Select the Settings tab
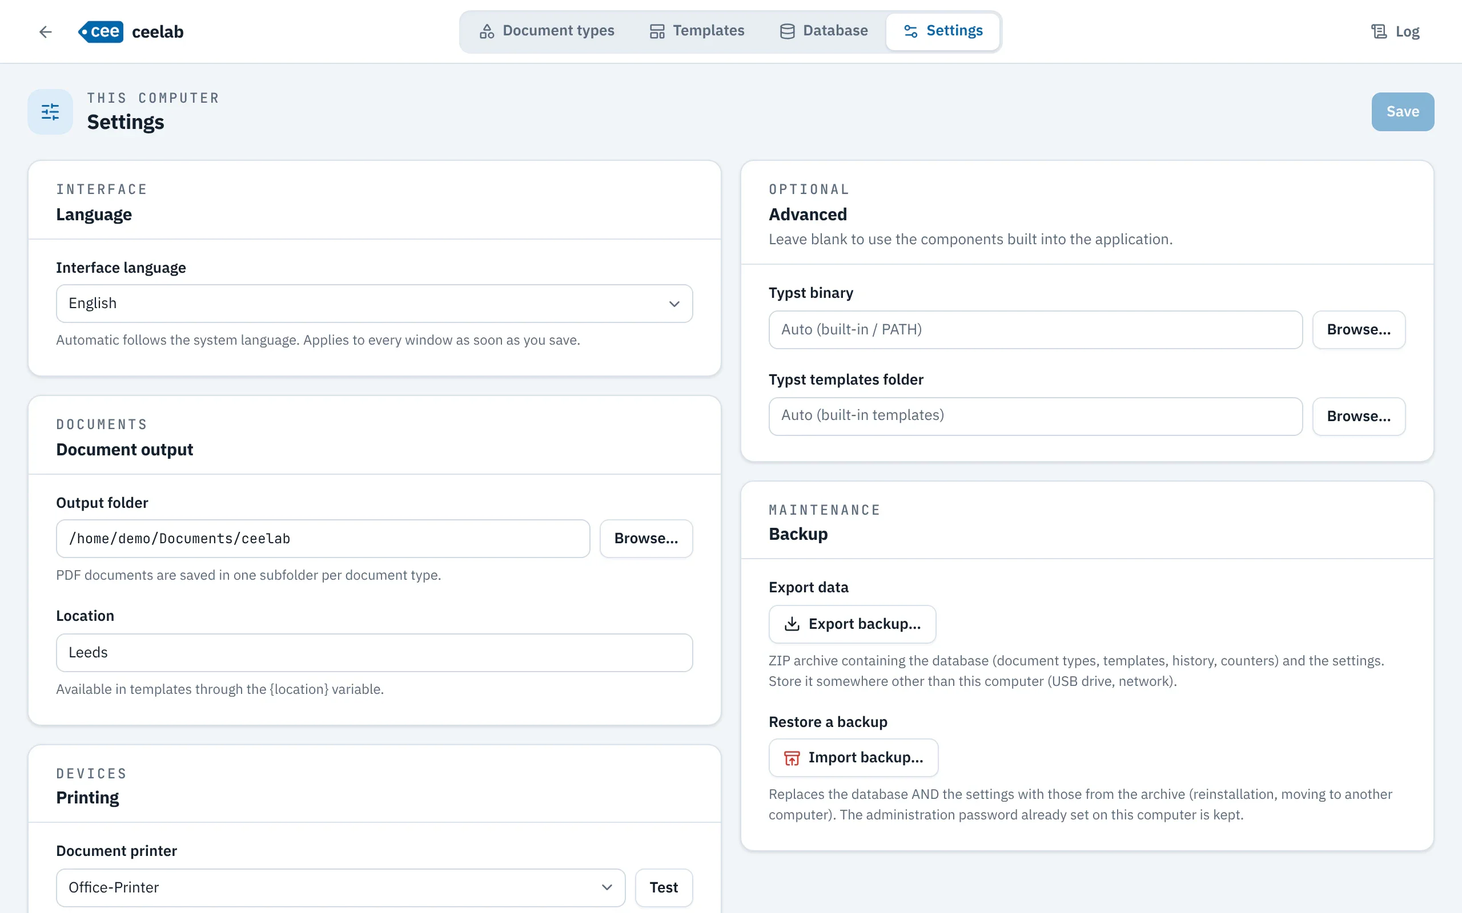The image size is (1462, 913). (x=942, y=31)
